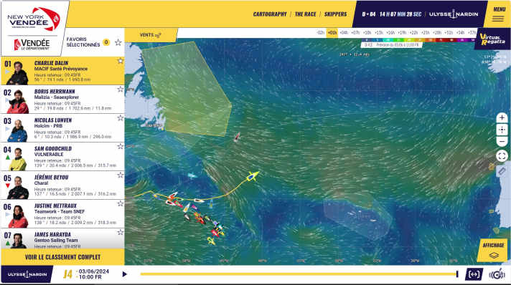Select Jérémie Beyou ranking row
The height and width of the screenshot is (285, 511).
point(62,185)
